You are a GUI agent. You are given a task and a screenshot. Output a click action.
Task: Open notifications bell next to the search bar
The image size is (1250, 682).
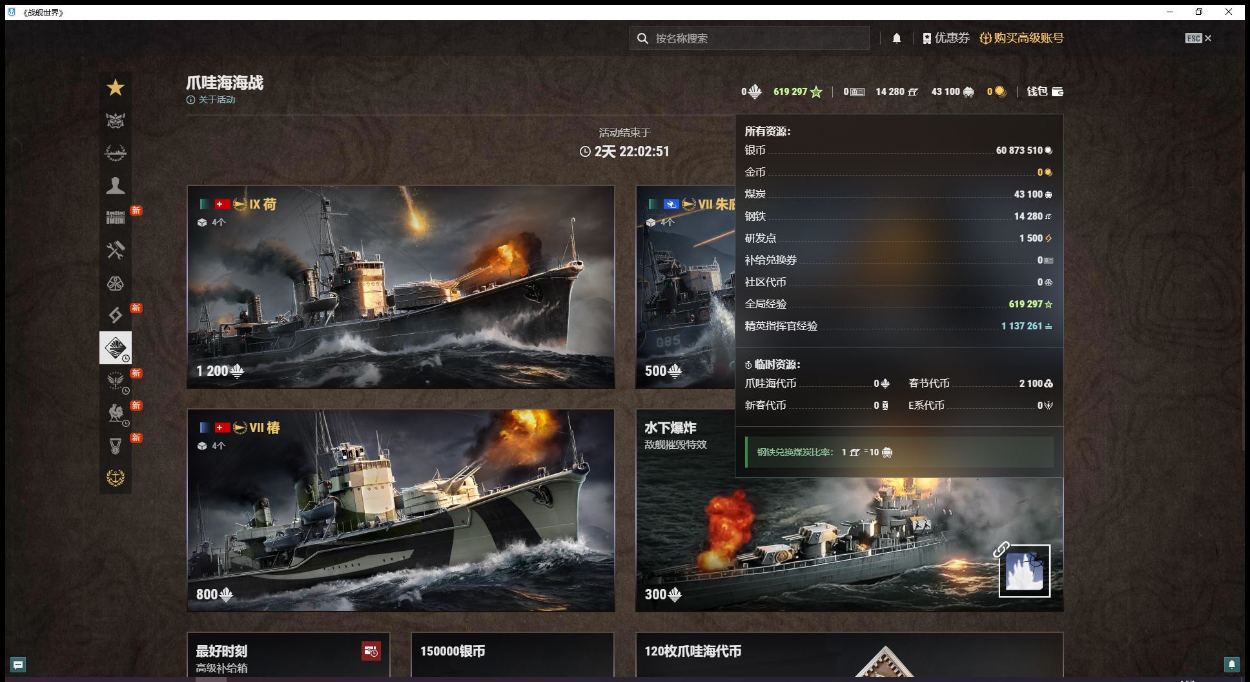896,38
